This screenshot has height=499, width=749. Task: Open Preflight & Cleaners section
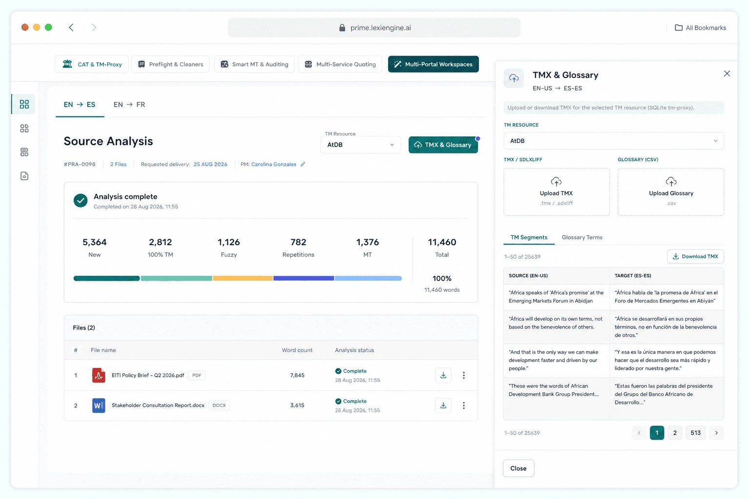(171, 64)
